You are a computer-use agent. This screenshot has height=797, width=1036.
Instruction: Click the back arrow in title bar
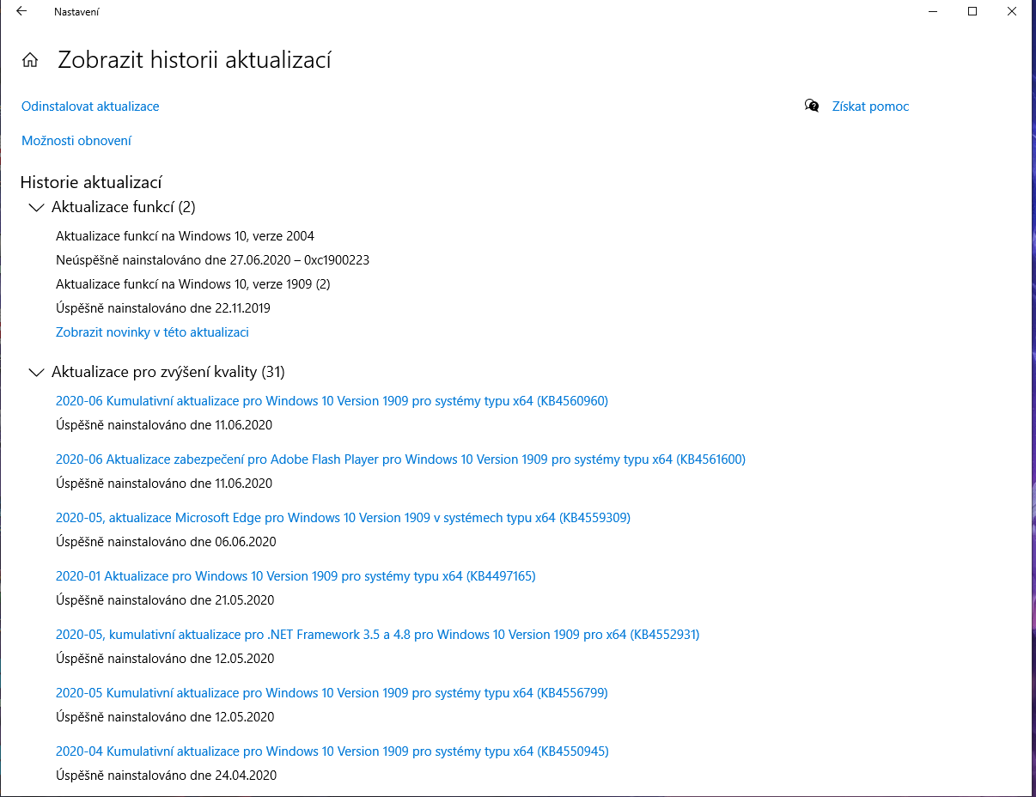(21, 12)
